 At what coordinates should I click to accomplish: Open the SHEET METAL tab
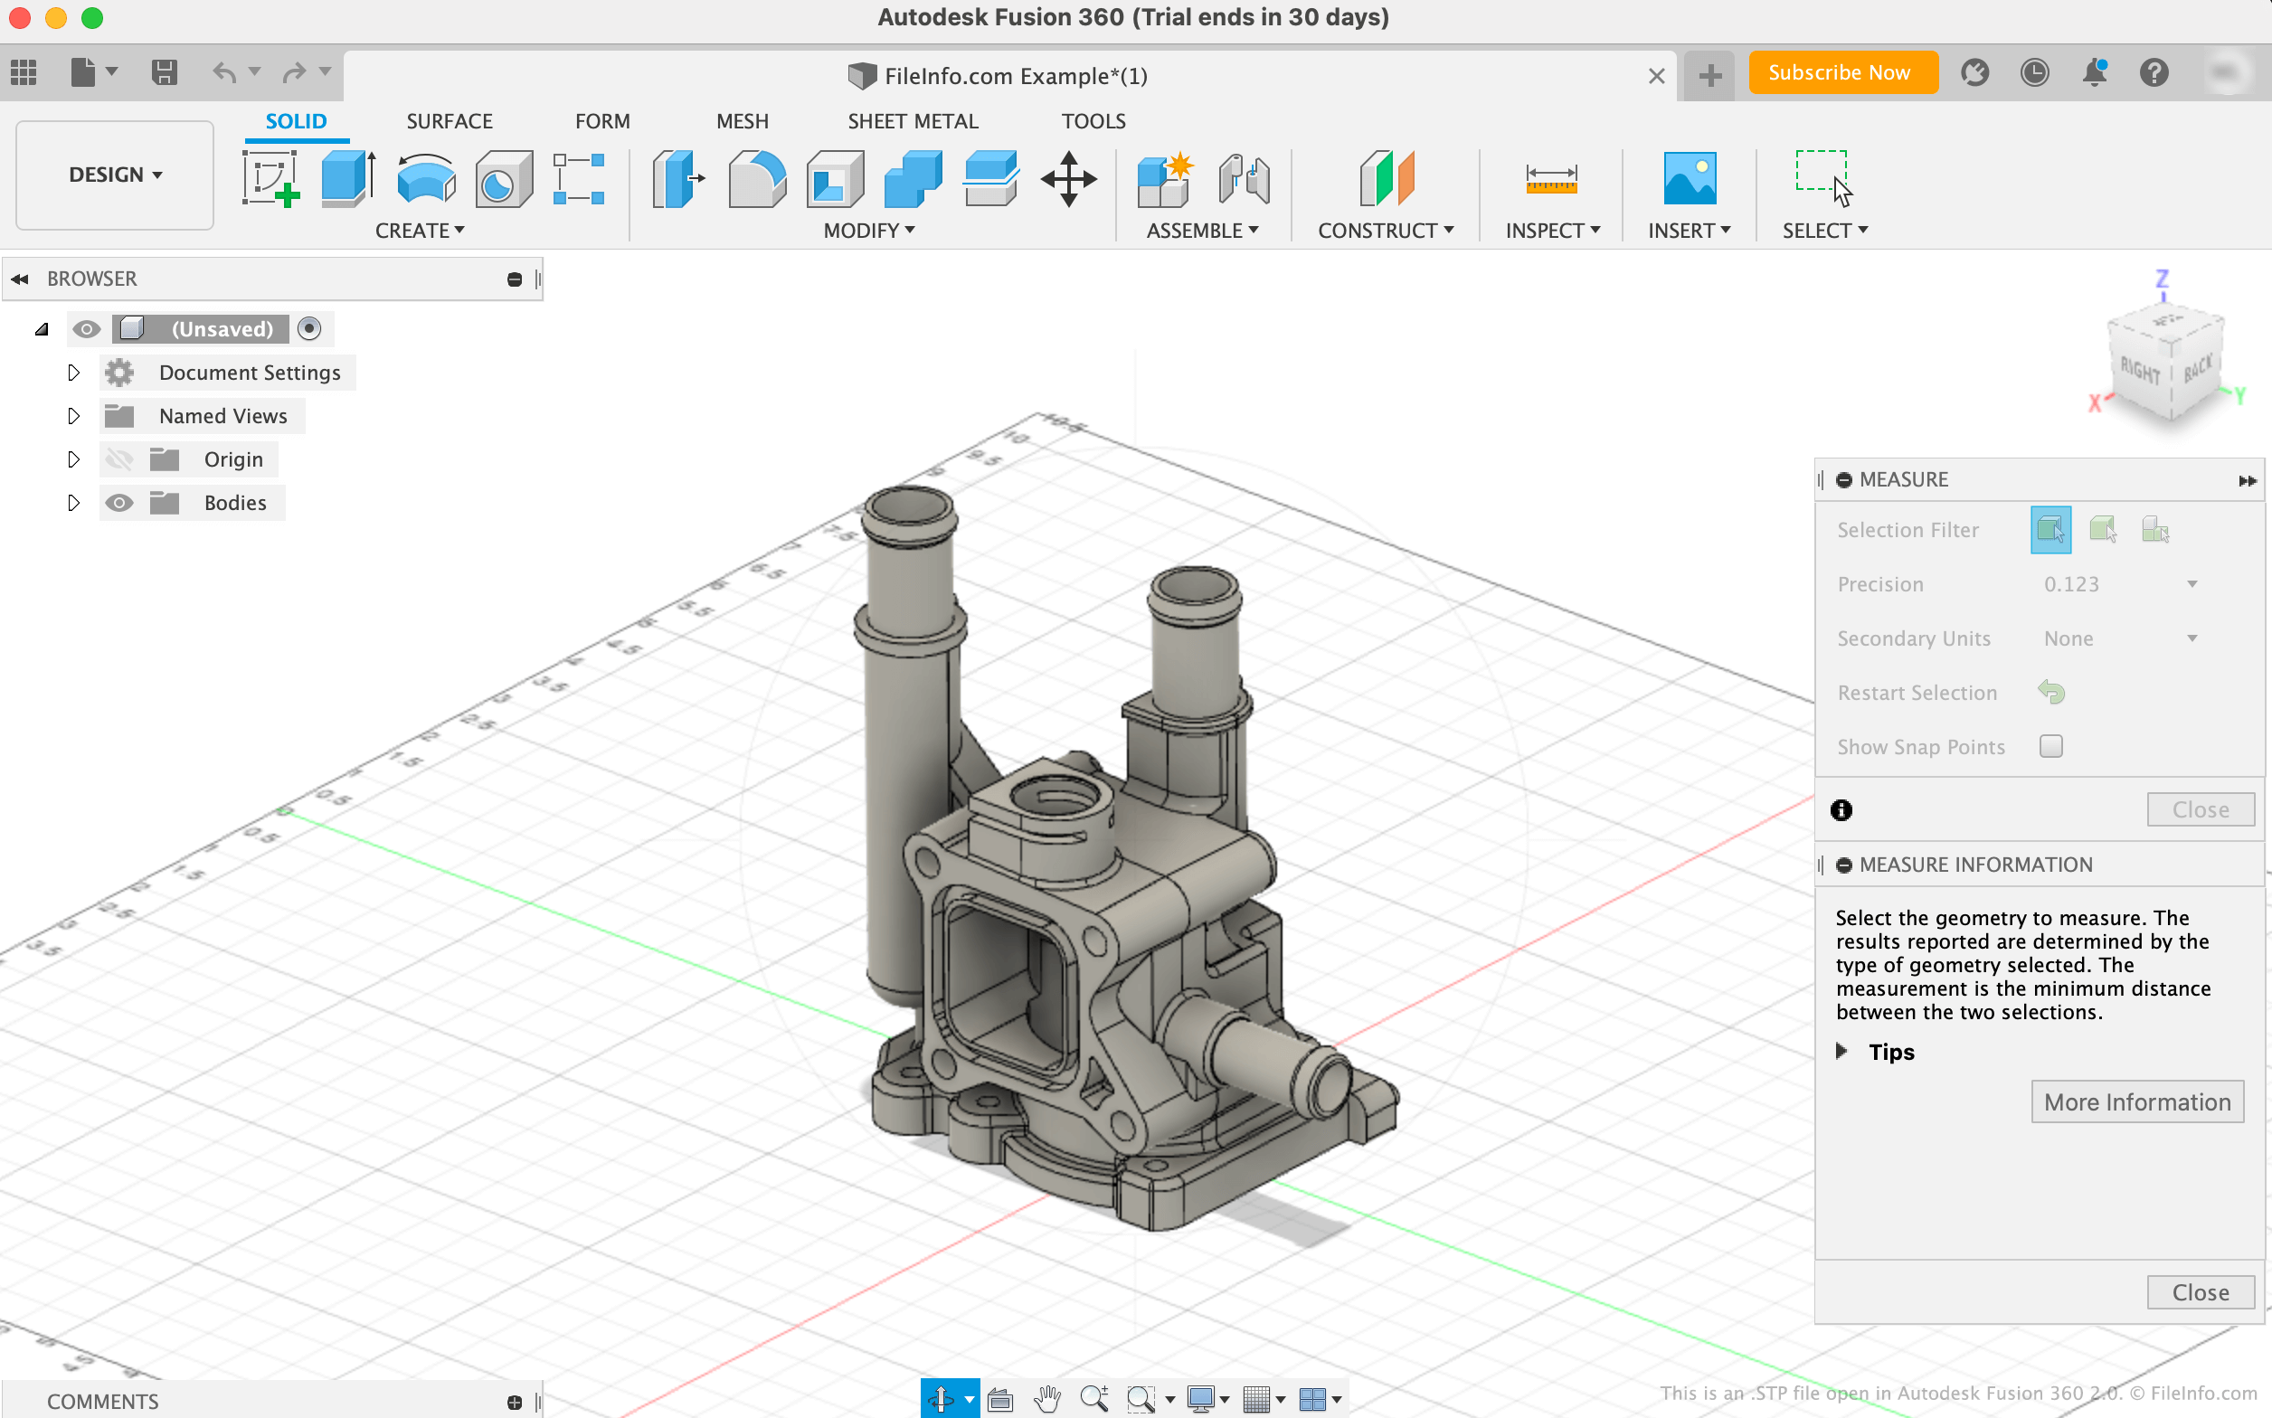913,121
